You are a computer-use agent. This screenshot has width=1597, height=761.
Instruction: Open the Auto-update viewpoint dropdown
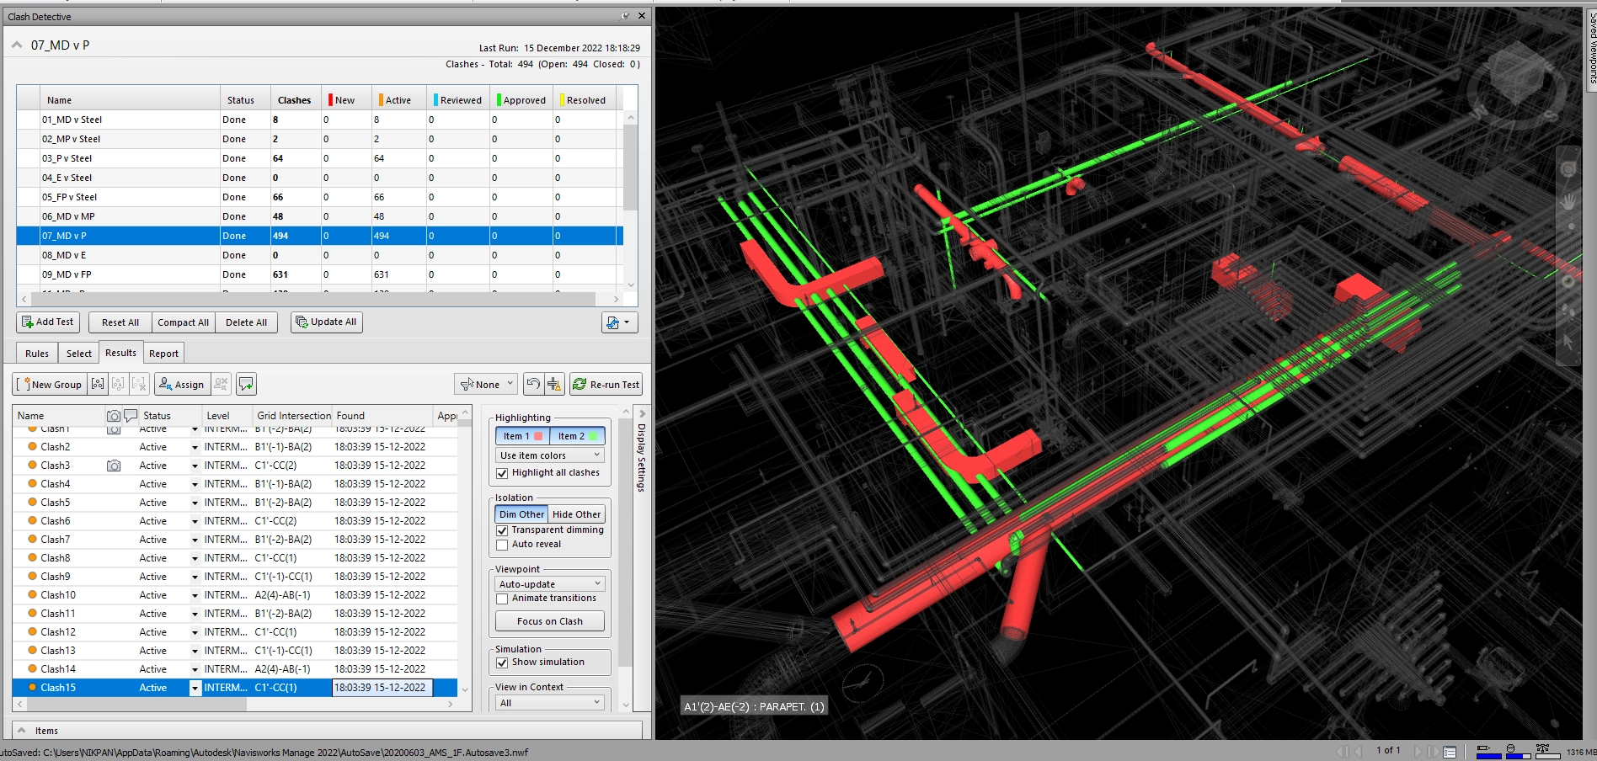[550, 584]
